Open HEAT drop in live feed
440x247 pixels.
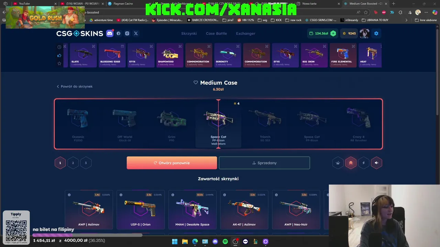pyautogui.click(x=370, y=55)
